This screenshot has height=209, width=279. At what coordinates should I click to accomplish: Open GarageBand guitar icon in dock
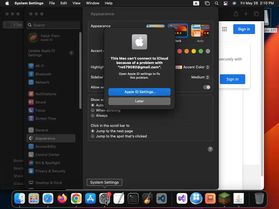(x=147, y=198)
